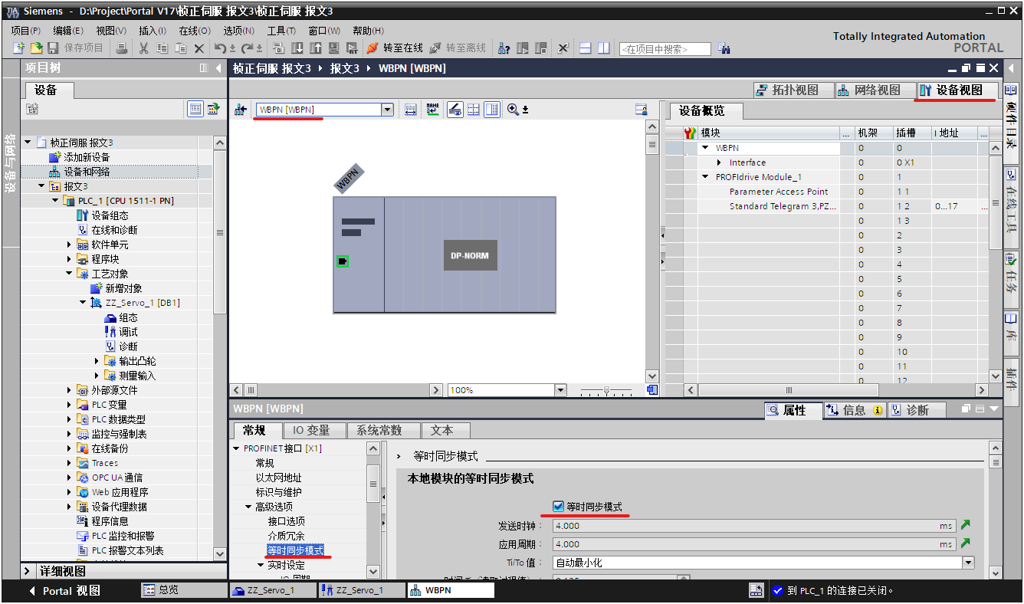Expand Interface row in device overview
Screen dimensions: 1024x604
click(719, 162)
